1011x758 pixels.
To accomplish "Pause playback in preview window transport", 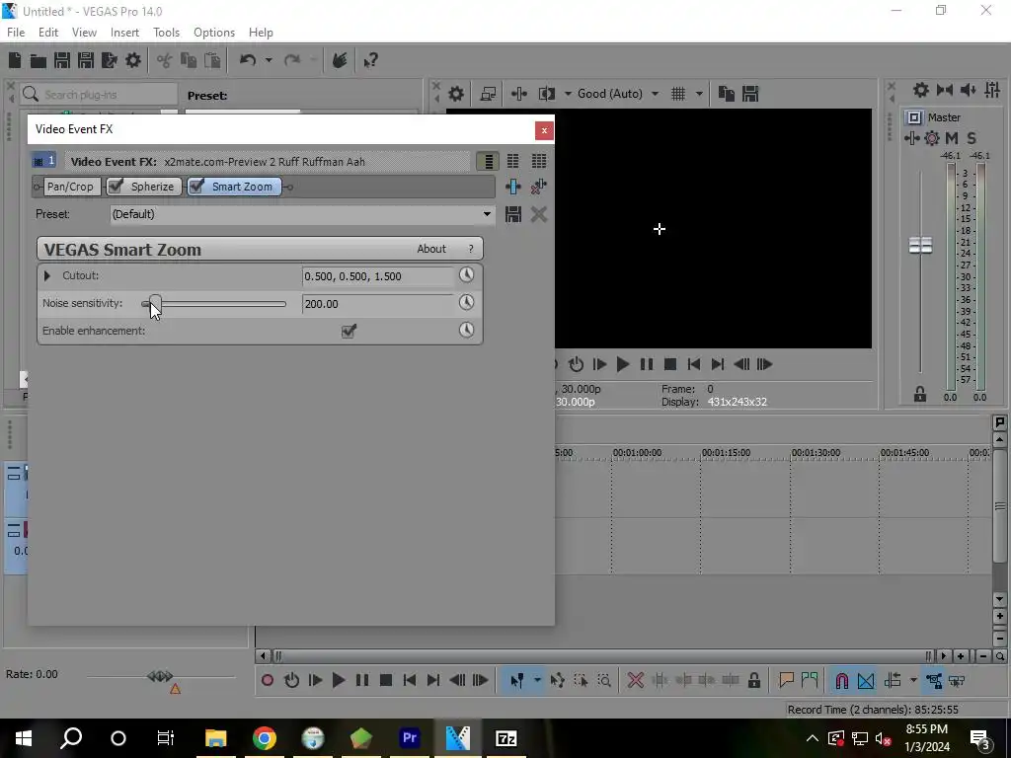I will (x=647, y=364).
